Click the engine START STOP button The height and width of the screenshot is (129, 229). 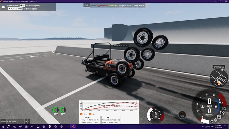pos(182,115)
